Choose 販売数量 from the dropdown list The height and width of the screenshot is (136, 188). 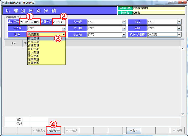pos(46,39)
